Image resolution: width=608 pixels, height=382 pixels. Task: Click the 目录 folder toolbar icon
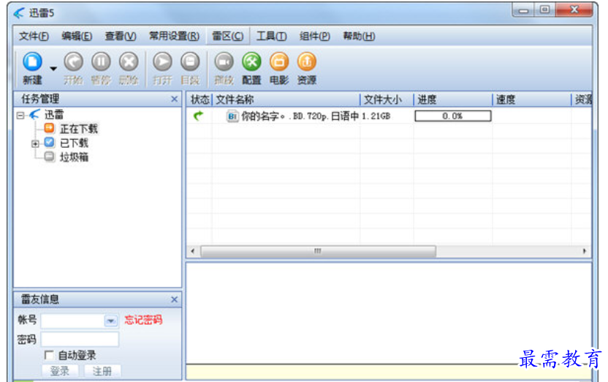point(190,62)
